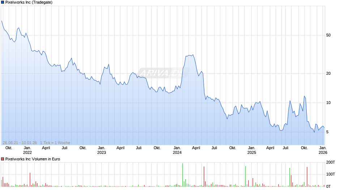Click the 'Okt.' label just before Jan. 2022

click(9, 148)
